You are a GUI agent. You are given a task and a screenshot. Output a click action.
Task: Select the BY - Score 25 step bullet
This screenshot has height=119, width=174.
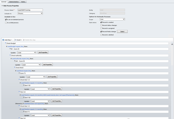click(10, 49)
